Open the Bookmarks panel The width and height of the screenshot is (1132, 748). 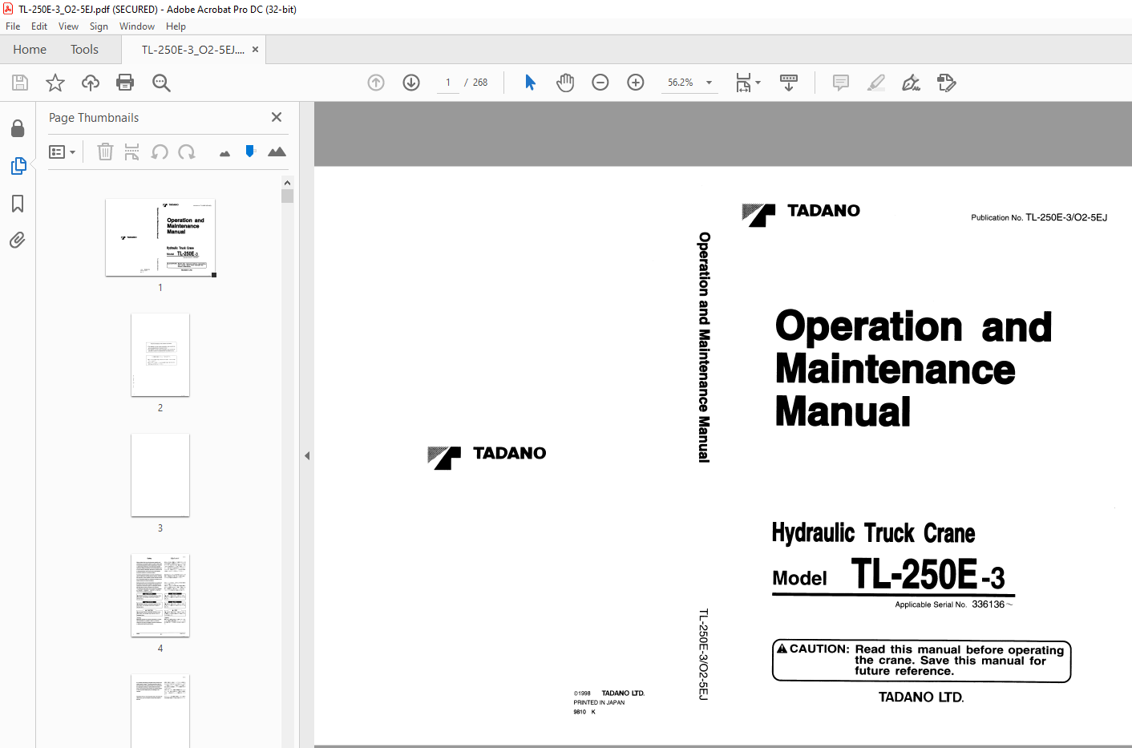click(x=18, y=204)
